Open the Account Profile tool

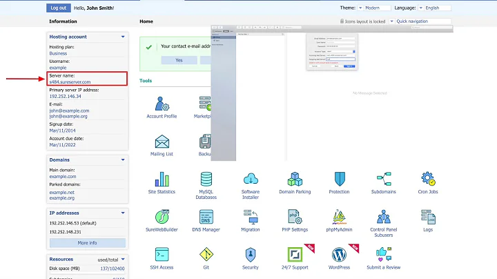click(x=162, y=108)
